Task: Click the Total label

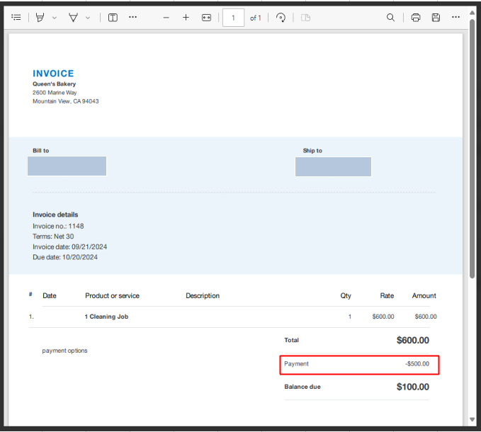Action: click(x=291, y=341)
